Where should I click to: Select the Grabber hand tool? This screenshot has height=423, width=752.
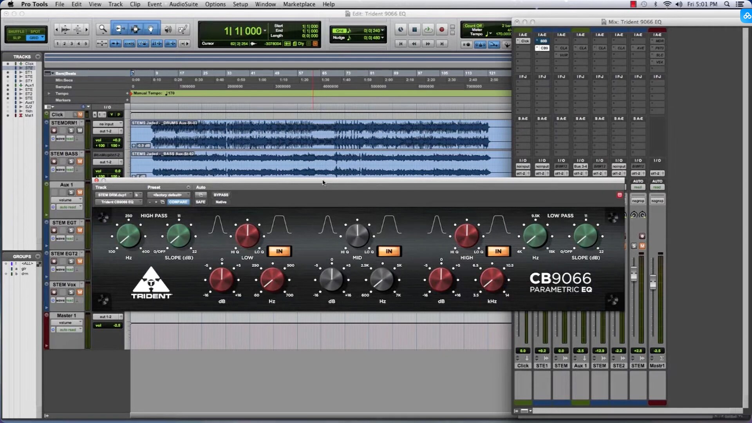151,29
